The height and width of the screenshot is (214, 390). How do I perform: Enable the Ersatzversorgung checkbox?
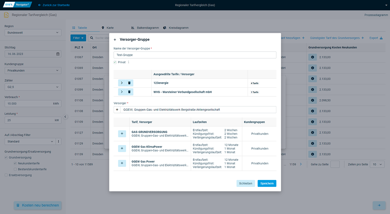click(x=6, y=175)
